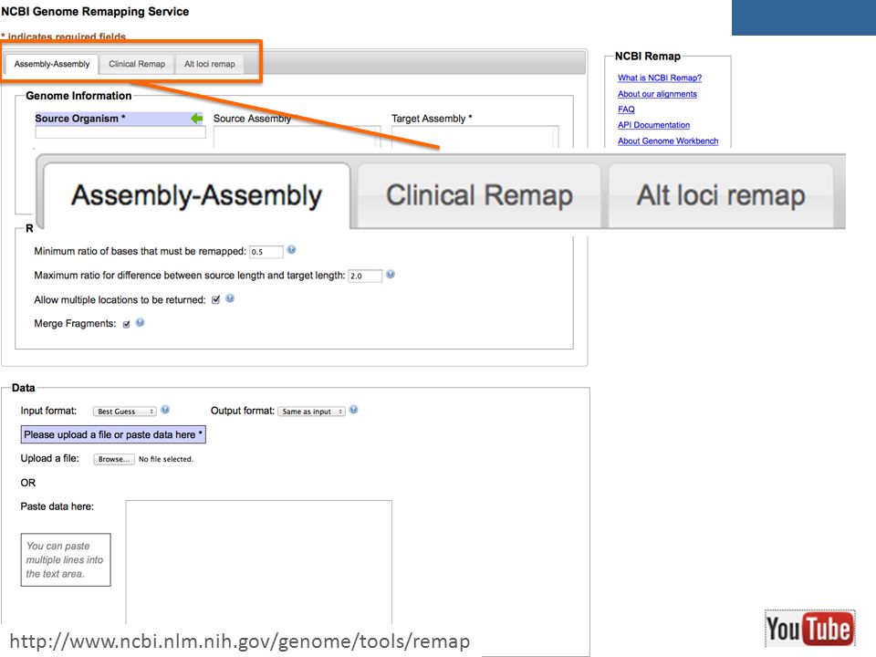The height and width of the screenshot is (657, 876).
Task: Toggle Allow multiple locations checkbox
Action: pos(215,300)
